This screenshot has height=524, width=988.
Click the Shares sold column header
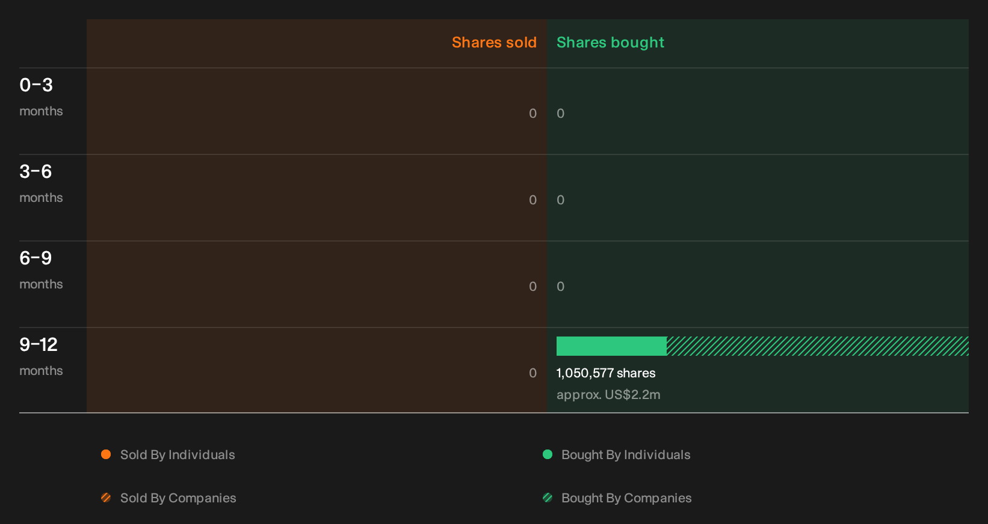(x=494, y=43)
